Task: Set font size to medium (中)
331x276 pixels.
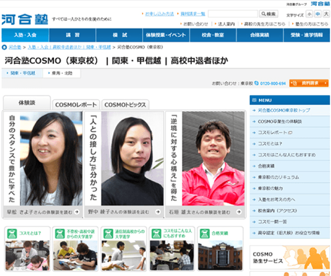Action: (x=318, y=14)
